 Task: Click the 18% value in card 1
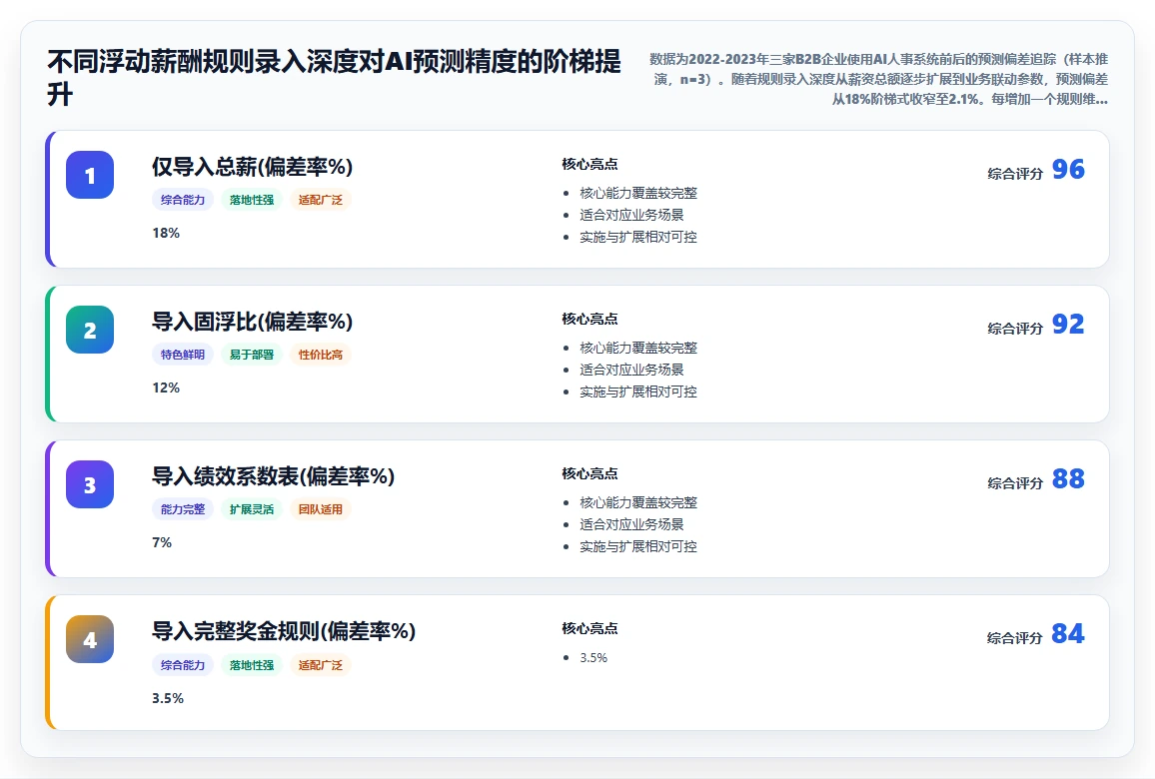pyautogui.click(x=166, y=233)
